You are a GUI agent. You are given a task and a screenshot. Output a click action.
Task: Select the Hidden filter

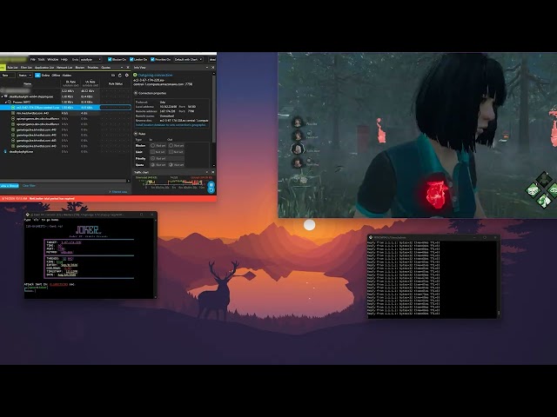[67, 76]
